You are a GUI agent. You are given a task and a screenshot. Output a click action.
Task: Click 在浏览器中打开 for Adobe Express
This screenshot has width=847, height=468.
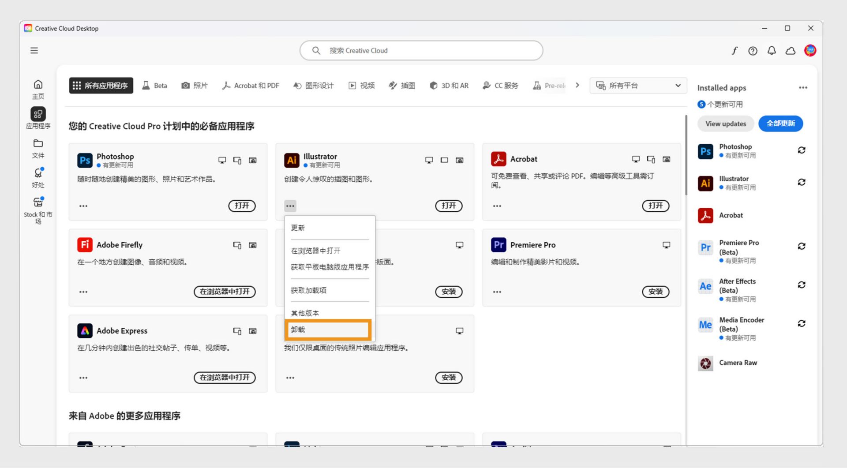coord(225,378)
